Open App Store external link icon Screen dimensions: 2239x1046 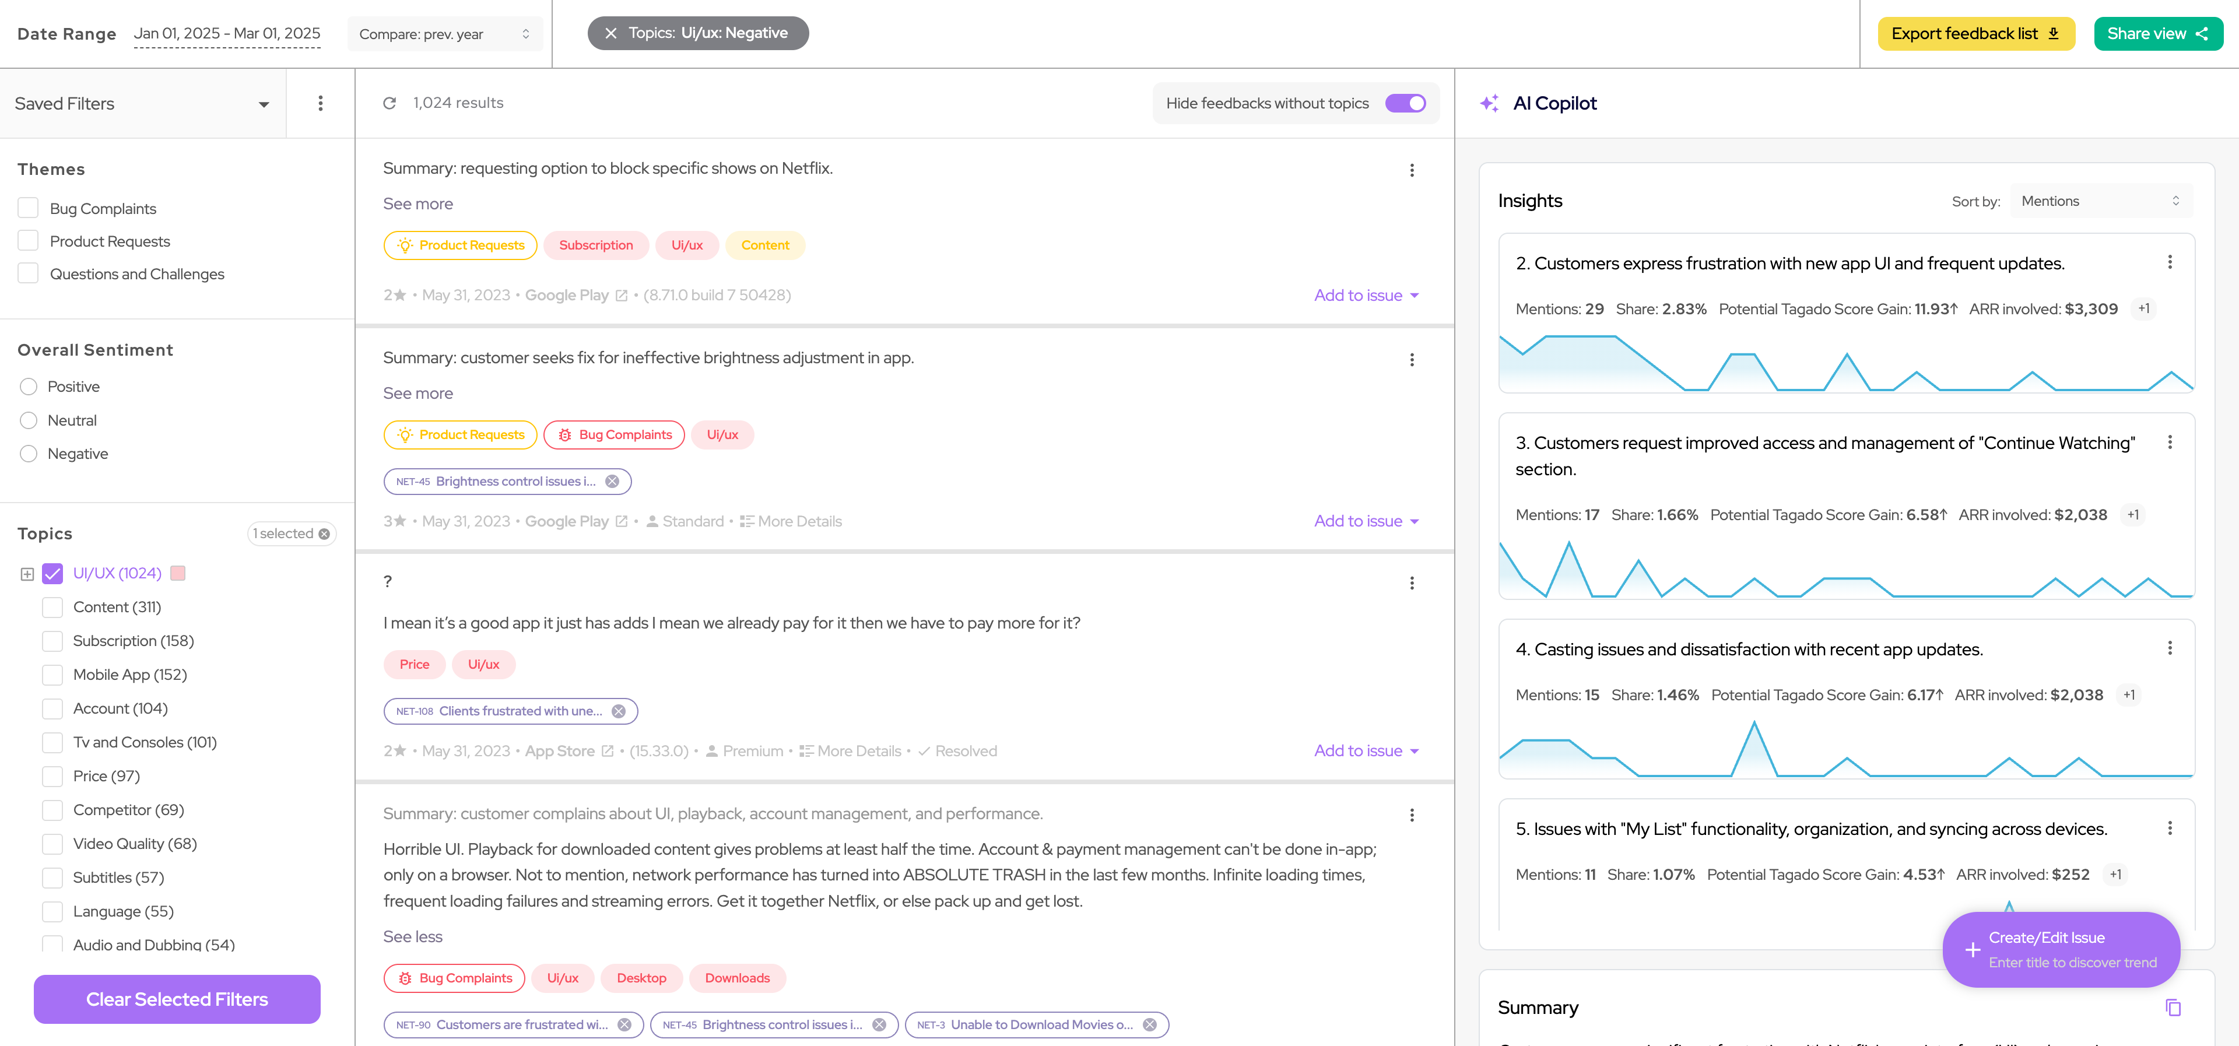608,751
